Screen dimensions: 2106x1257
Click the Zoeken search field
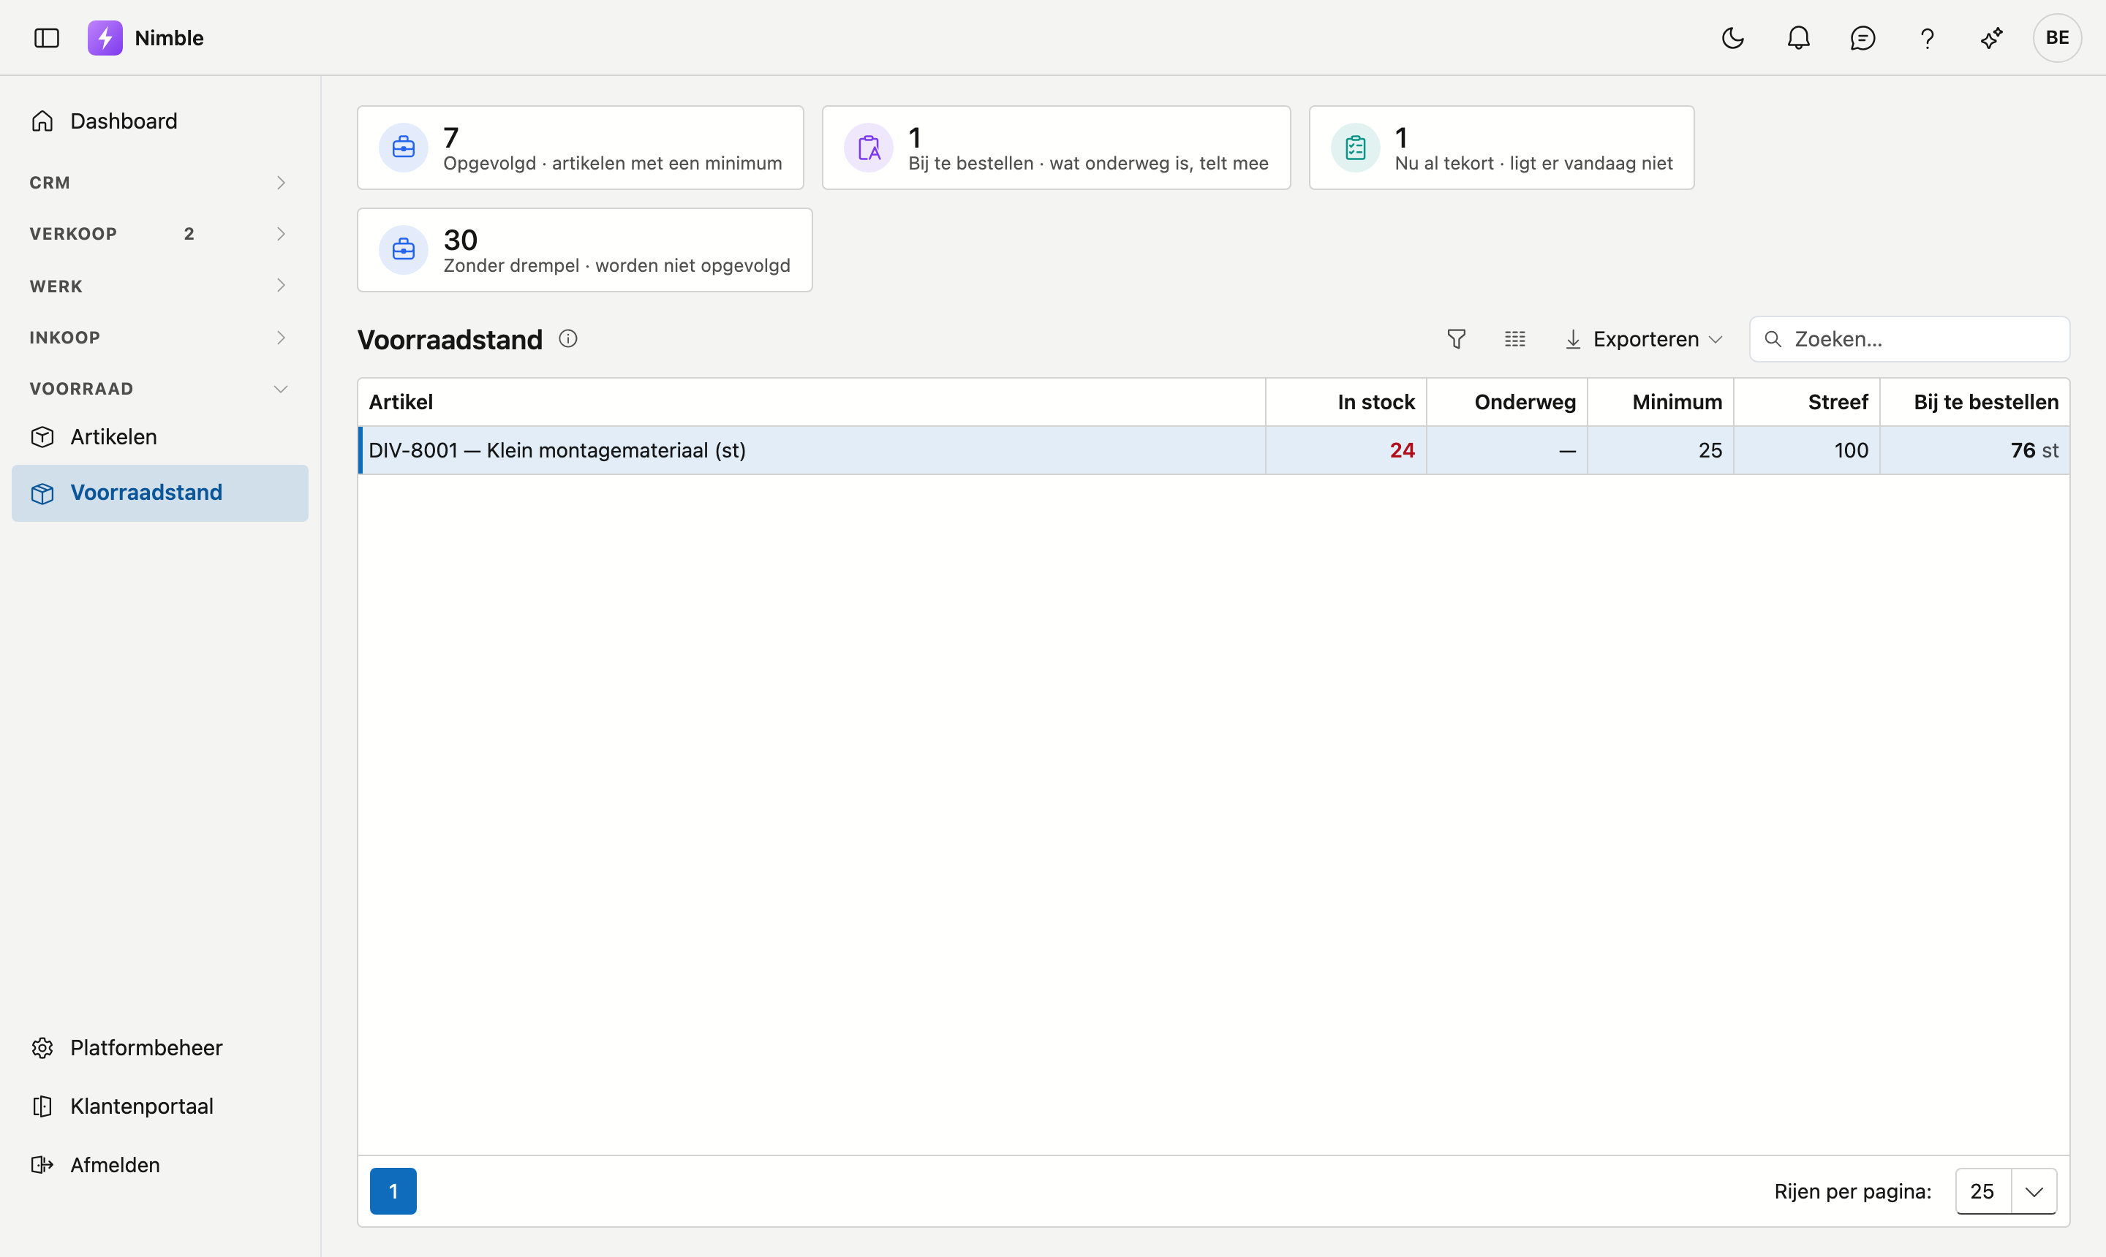1909,339
